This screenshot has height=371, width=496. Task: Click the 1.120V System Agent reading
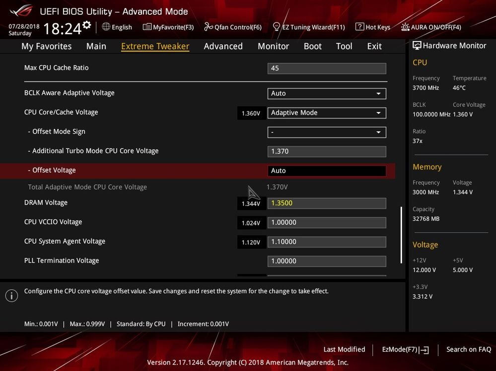[x=251, y=242]
